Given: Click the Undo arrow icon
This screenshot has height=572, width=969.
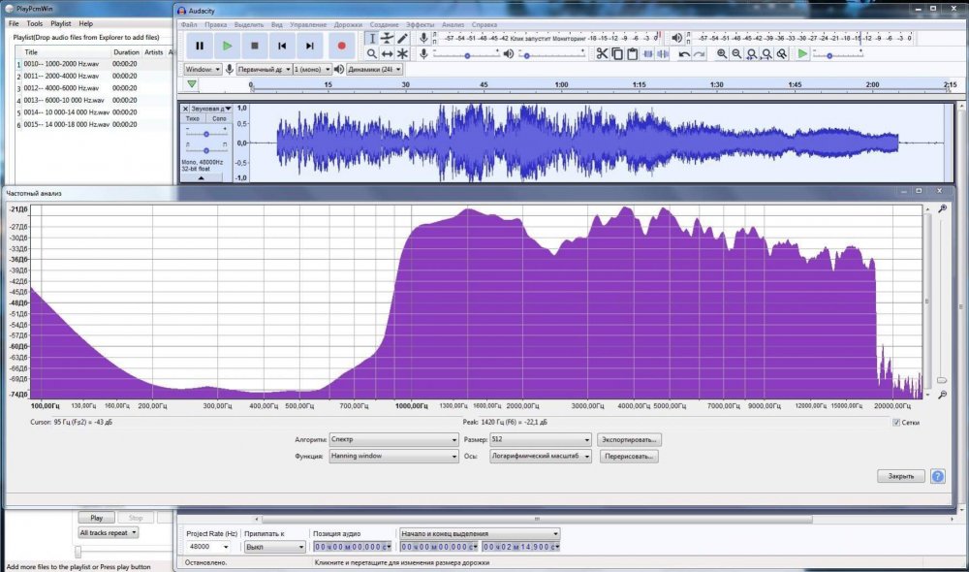Looking at the screenshot, I should tap(684, 53).
